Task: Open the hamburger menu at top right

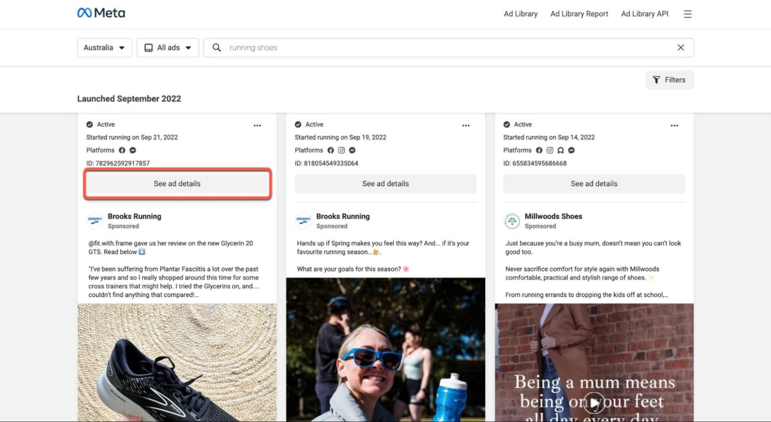Action: click(x=687, y=14)
